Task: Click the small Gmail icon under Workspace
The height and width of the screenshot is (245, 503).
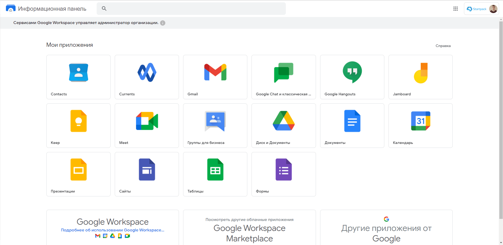Action: click(x=98, y=236)
